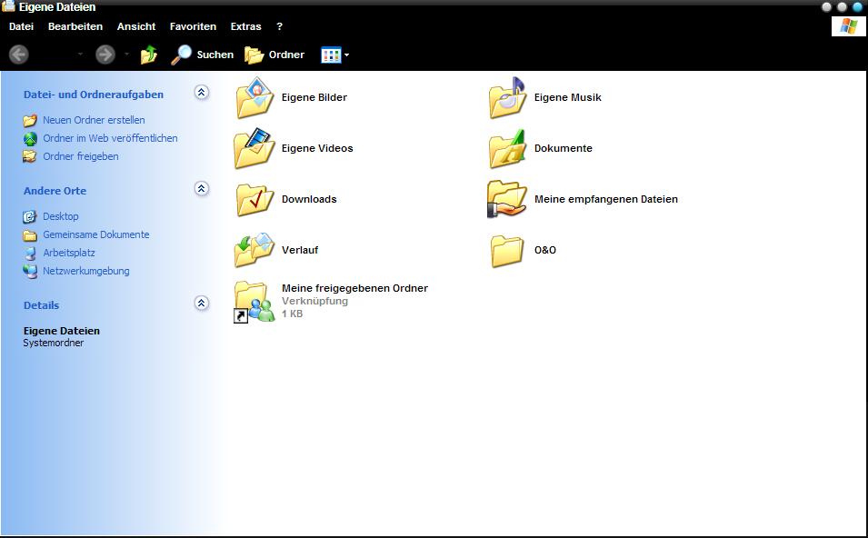Click the Netzwerkumgebung network icon

click(30, 271)
